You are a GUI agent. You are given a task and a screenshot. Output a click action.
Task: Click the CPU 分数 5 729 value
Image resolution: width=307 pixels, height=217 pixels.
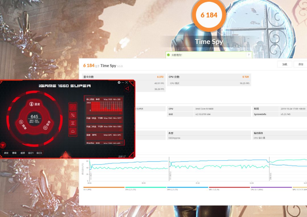coord(246,77)
